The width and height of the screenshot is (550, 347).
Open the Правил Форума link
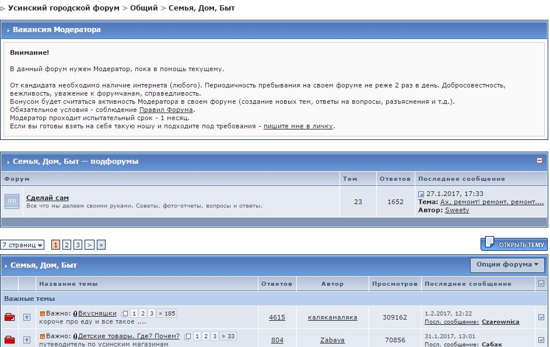coord(166,110)
